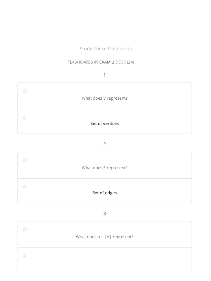This screenshot has width=211, height=281.
Task: Click the Q icon on flashcard 1
Action: point(25,91)
